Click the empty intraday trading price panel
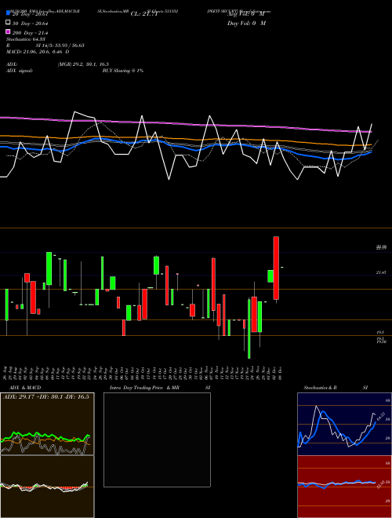The height and width of the screenshot is (518, 392). point(157,440)
